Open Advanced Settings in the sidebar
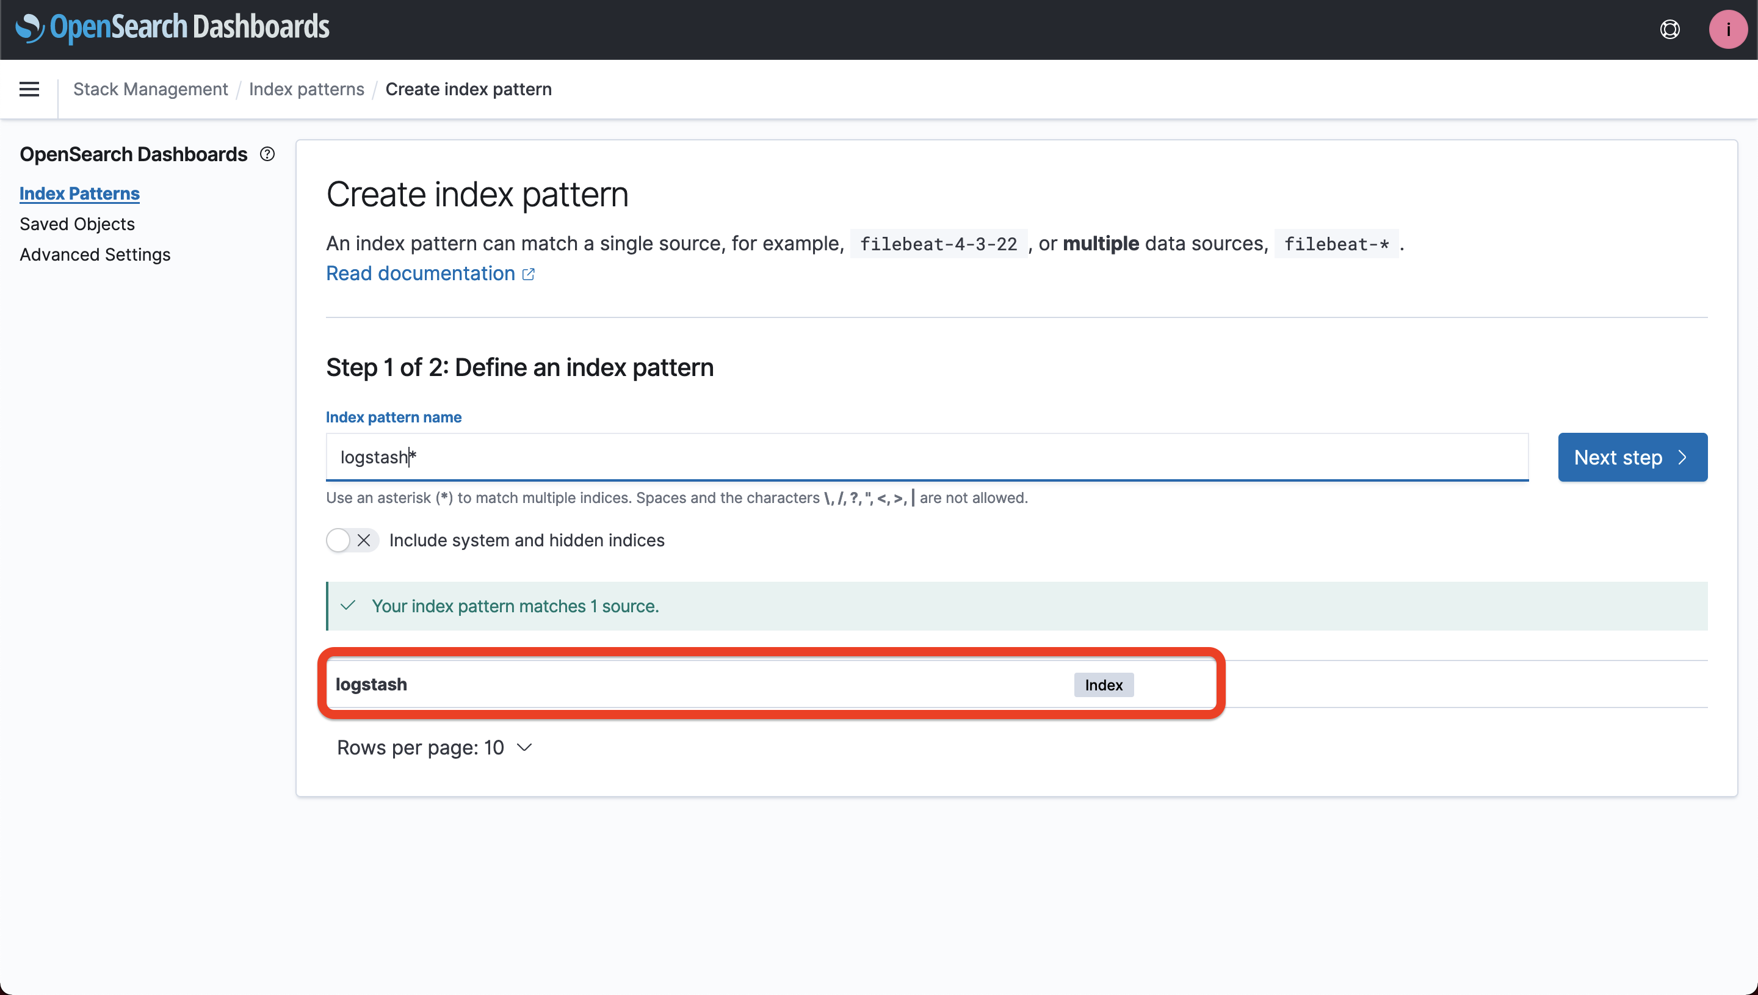Viewport: 1758px width, 995px height. (95, 254)
